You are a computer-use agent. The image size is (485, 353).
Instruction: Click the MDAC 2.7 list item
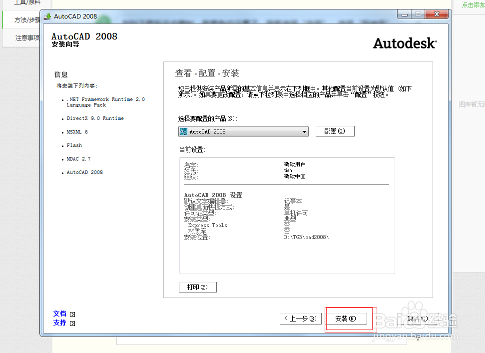78,159
